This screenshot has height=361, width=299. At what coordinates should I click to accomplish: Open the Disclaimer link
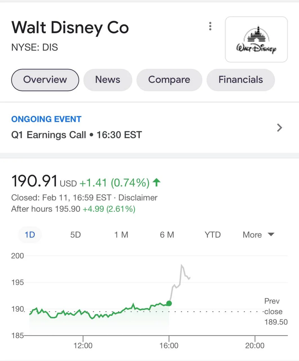click(x=138, y=197)
